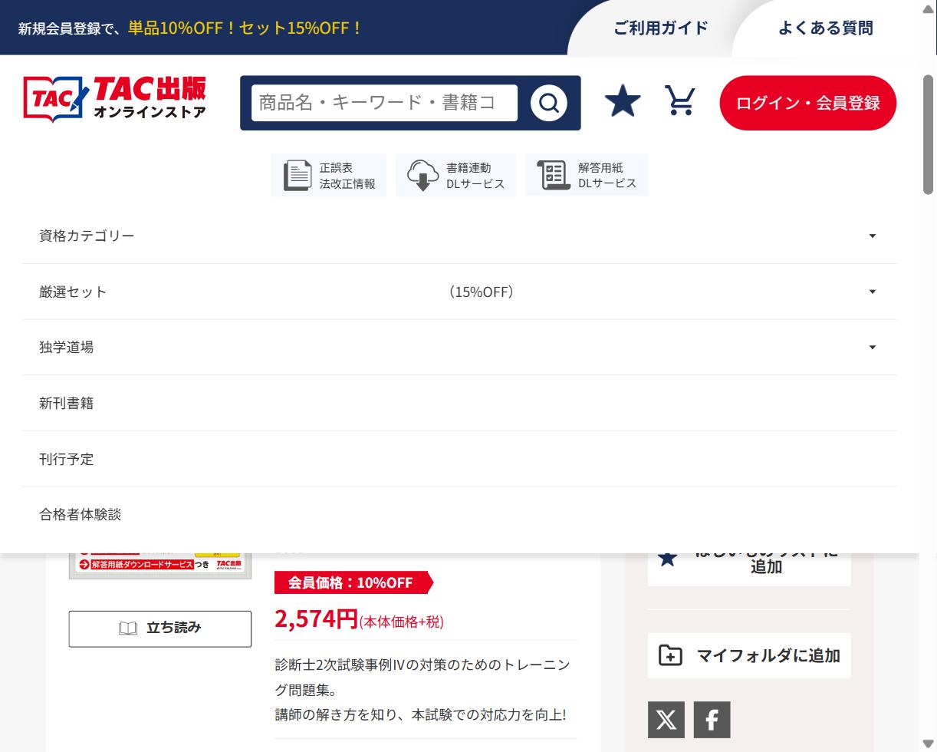Select 資格カテゴリー menu label

[x=87, y=236]
